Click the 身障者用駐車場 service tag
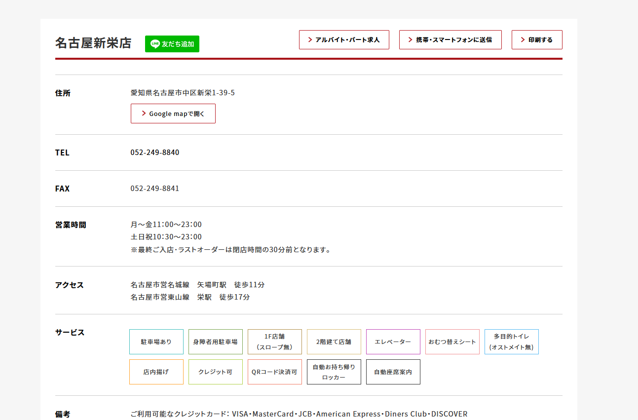The height and width of the screenshot is (420, 638). pyautogui.click(x=216, y=342)
